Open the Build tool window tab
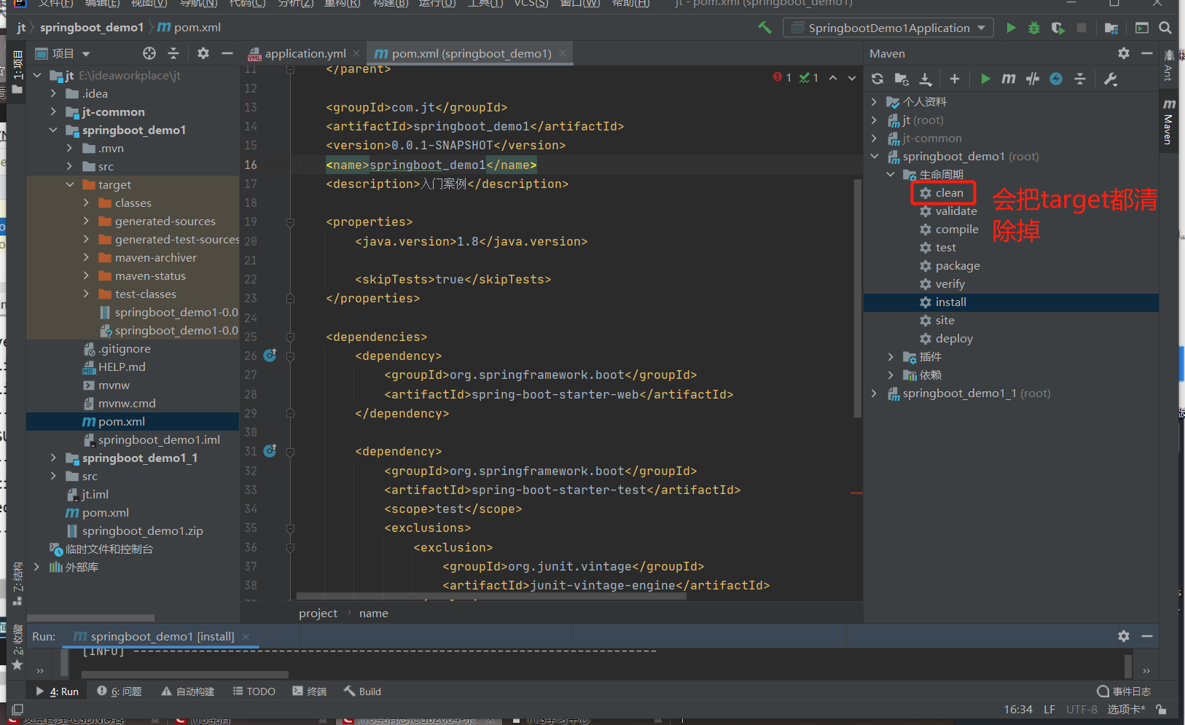Screen dimensions: 1185x725 (362, 691)
